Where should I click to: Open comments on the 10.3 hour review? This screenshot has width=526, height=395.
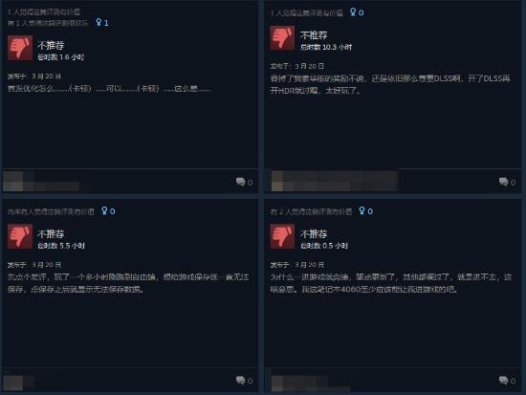(x=507, y=183)
